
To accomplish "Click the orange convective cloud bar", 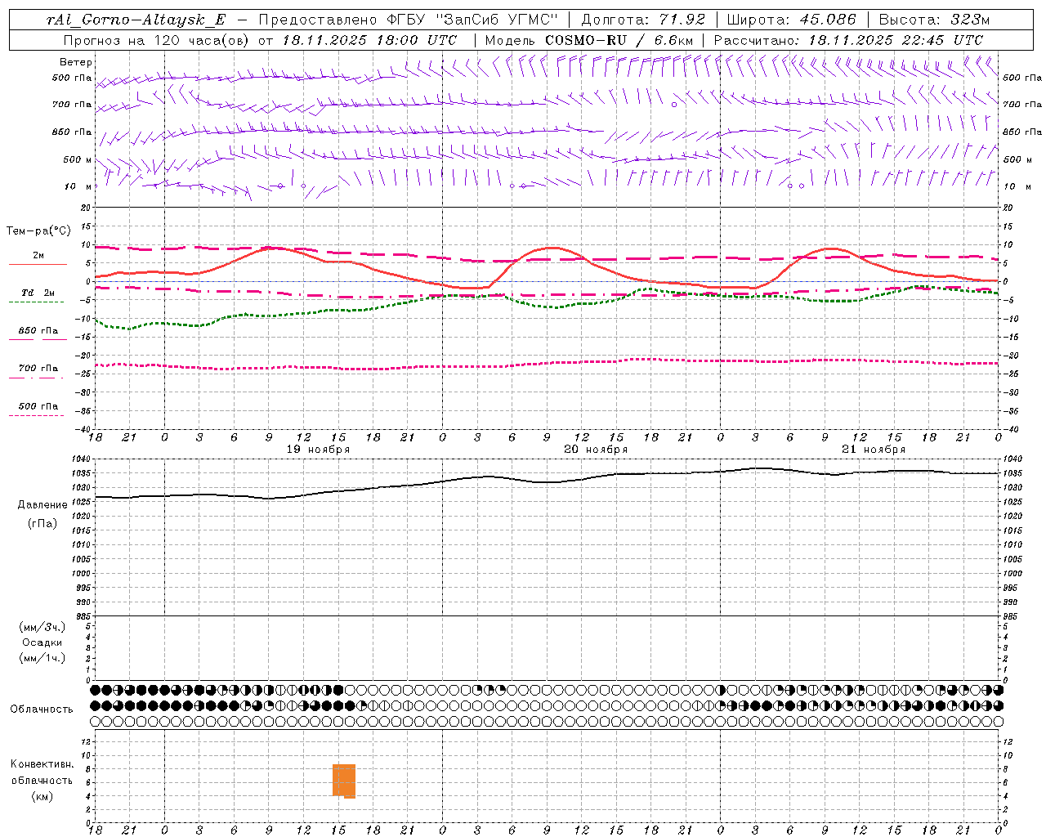I will [344, 781].
